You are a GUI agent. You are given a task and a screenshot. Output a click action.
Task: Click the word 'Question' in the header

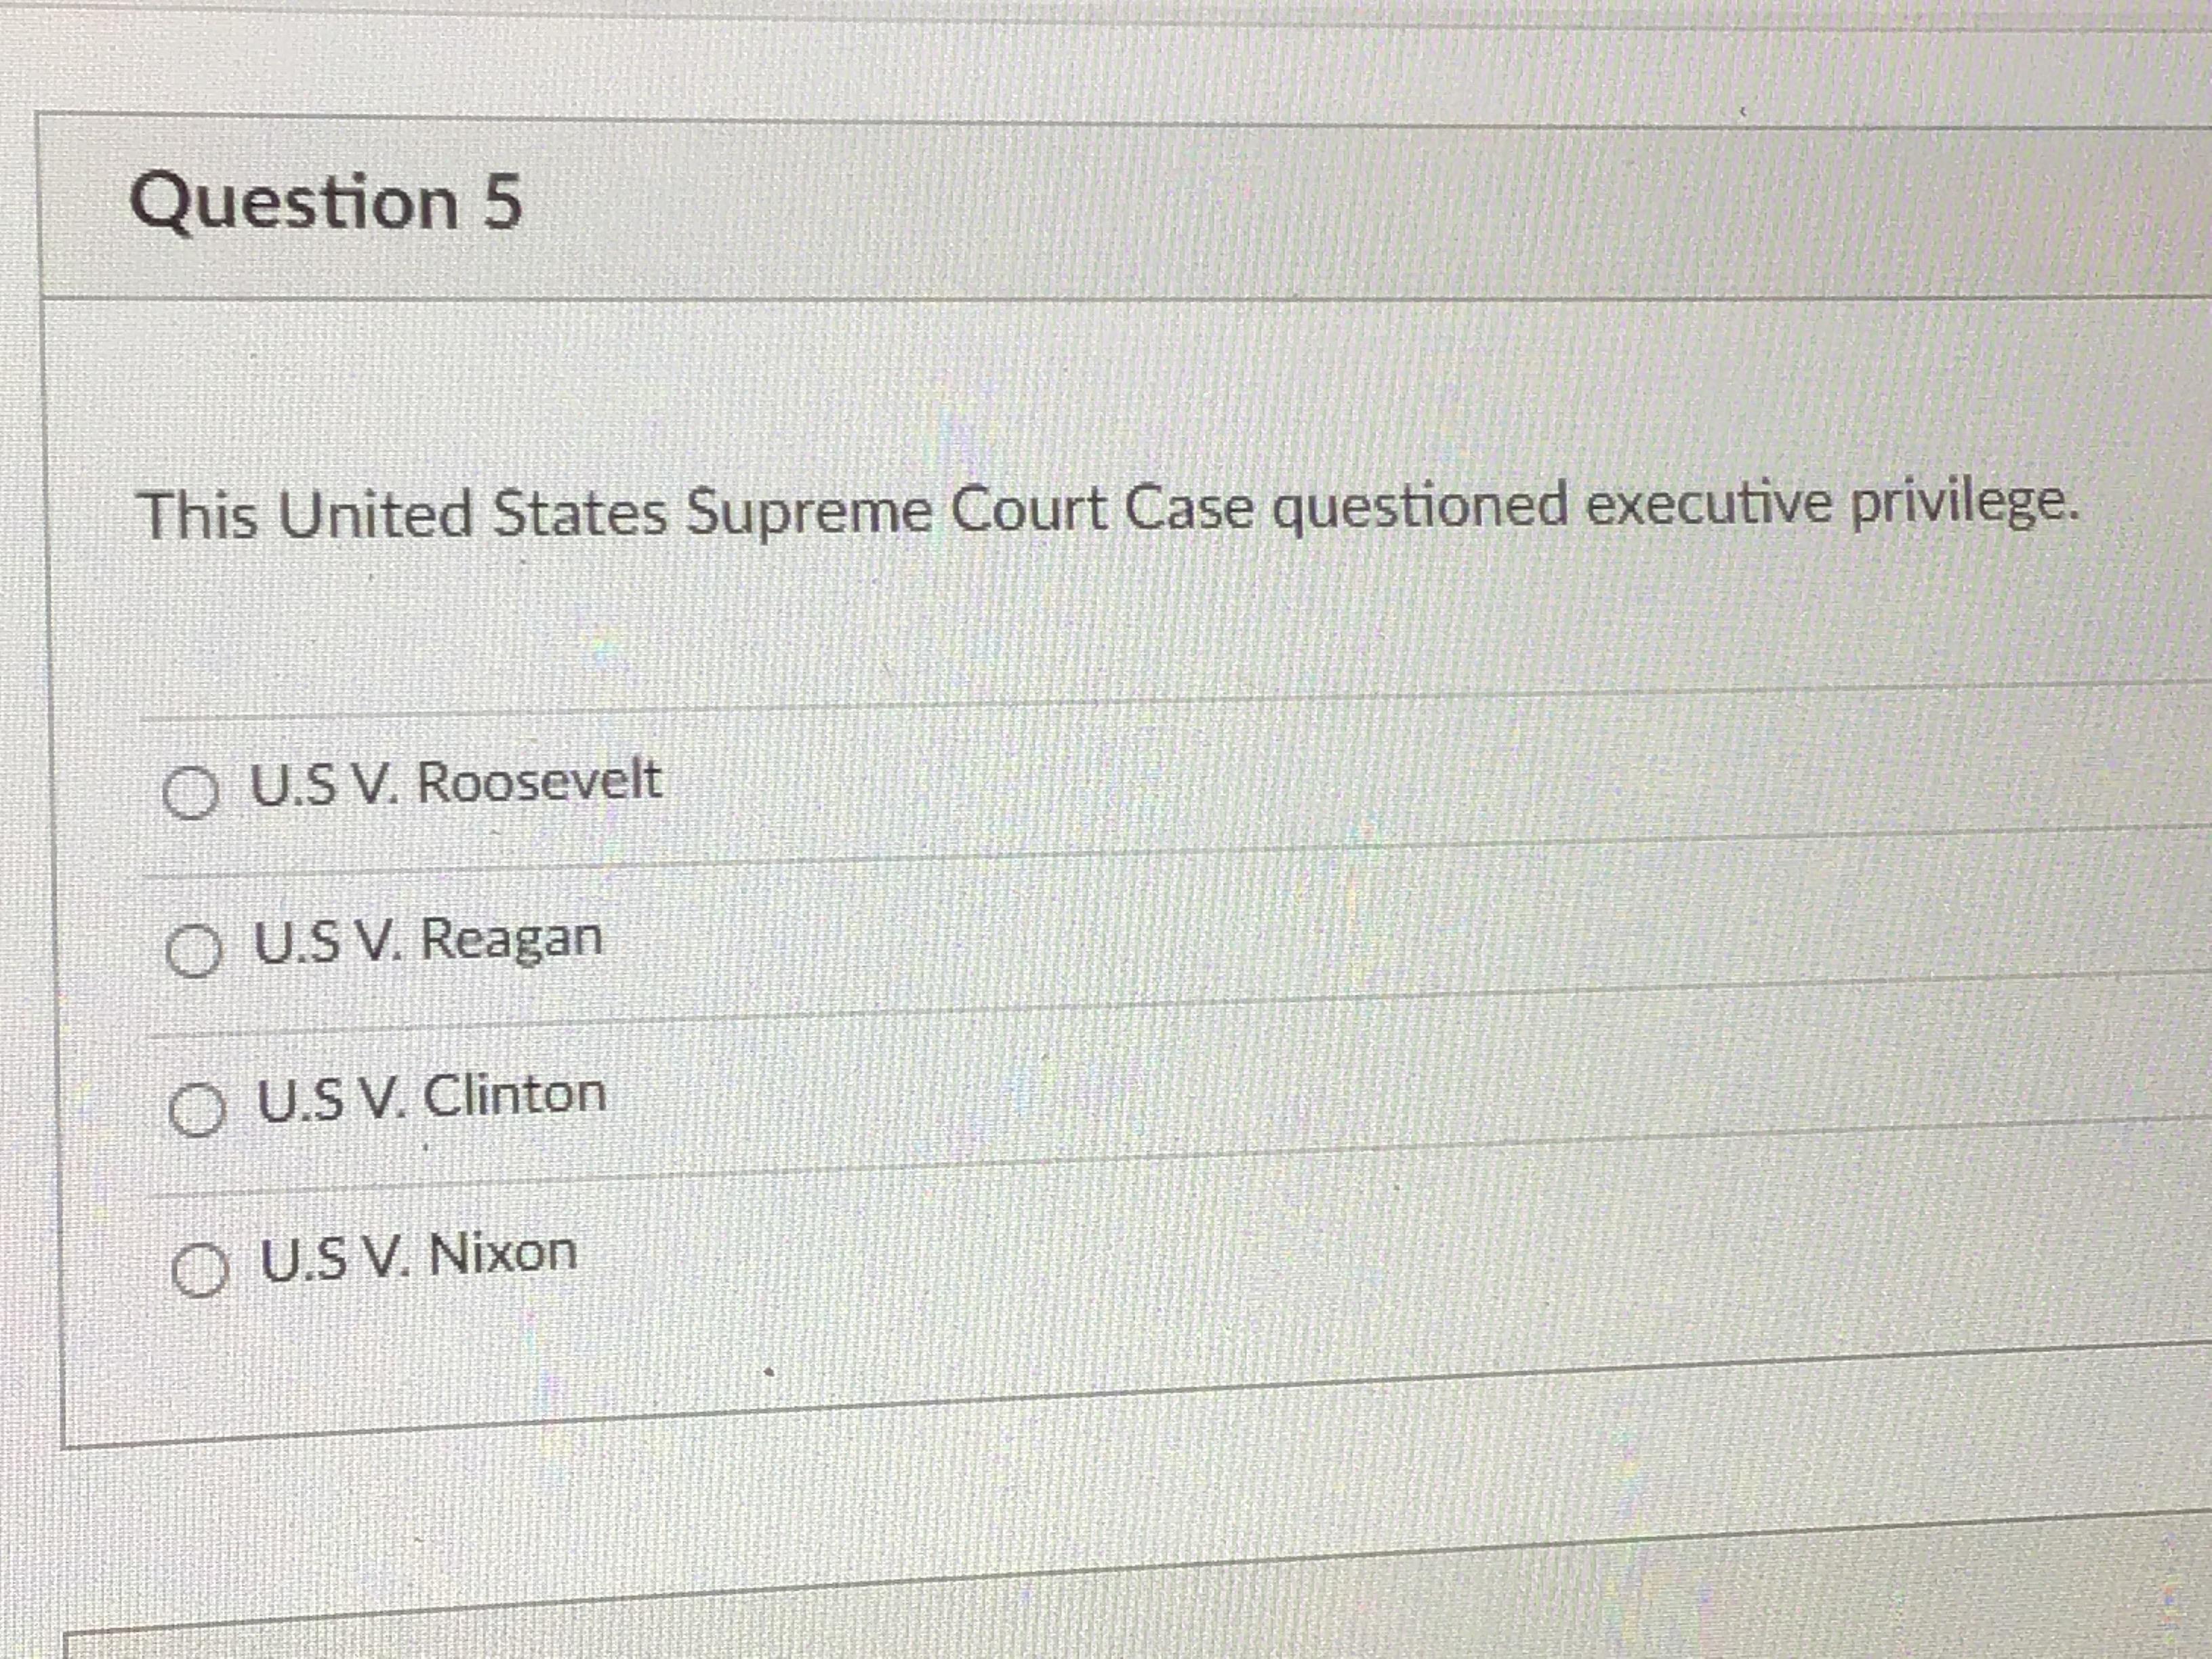click(294, 203)
